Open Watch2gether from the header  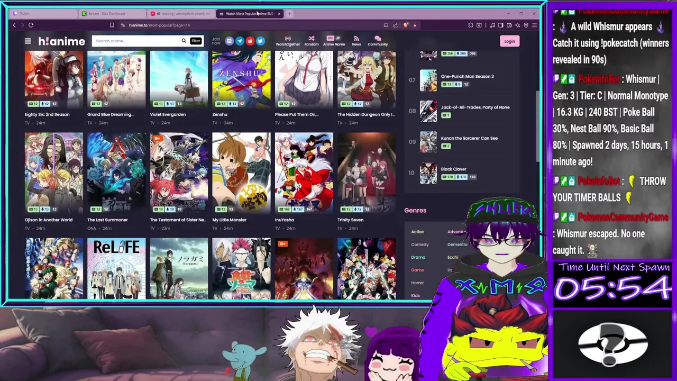(x=288, y=41)
